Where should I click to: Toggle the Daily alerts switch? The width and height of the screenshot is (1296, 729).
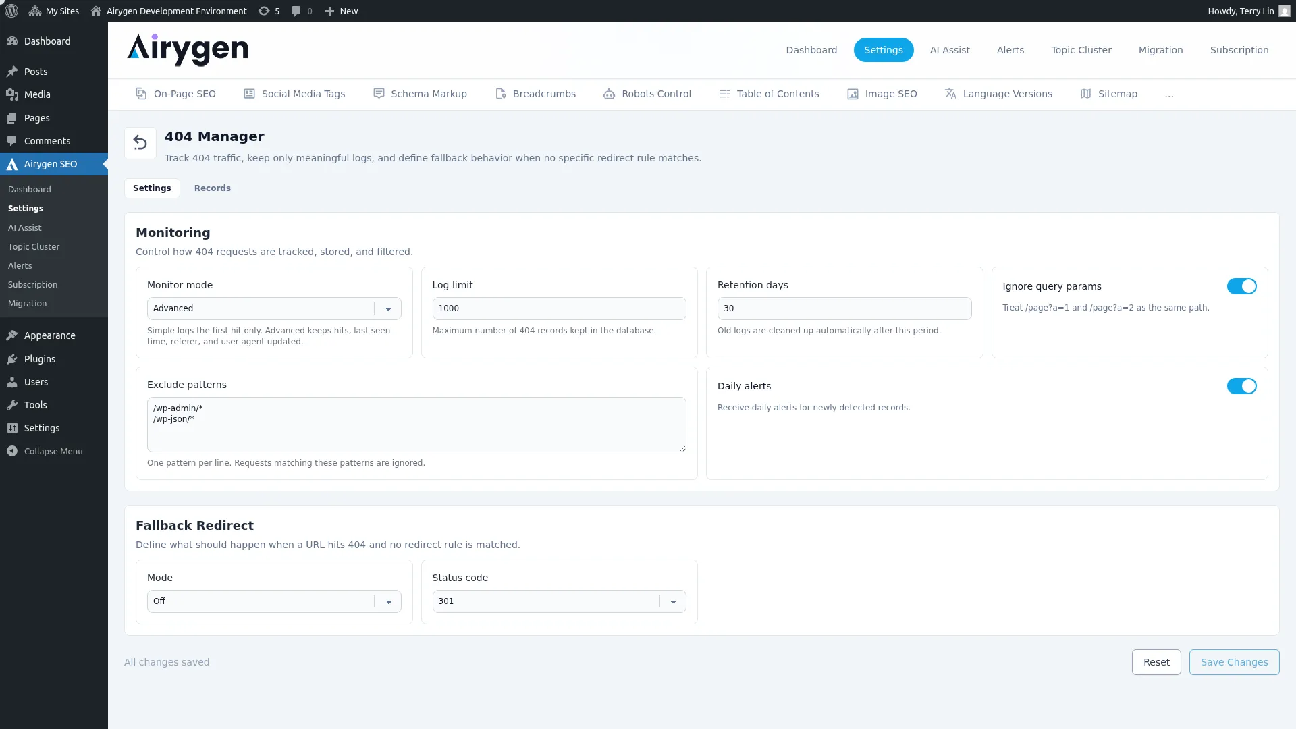1241,386
